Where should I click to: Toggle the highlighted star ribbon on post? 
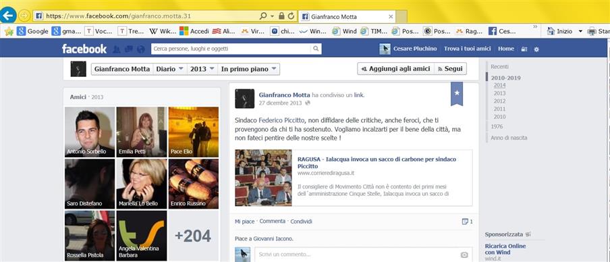pyautogui.click(x=457, y=93)
